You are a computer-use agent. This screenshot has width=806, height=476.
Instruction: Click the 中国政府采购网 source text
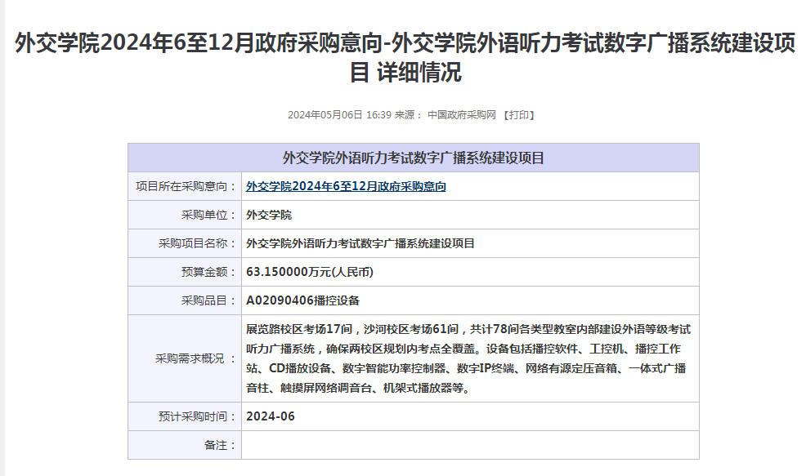(x=462, y=115)
